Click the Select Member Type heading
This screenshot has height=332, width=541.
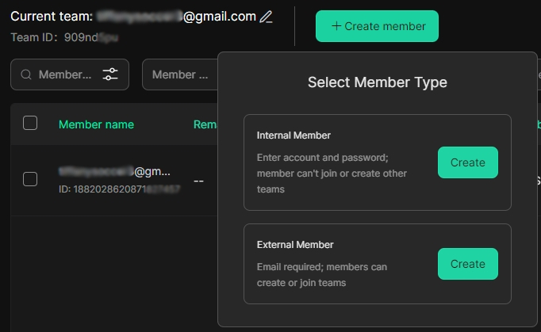coord(378,82)
